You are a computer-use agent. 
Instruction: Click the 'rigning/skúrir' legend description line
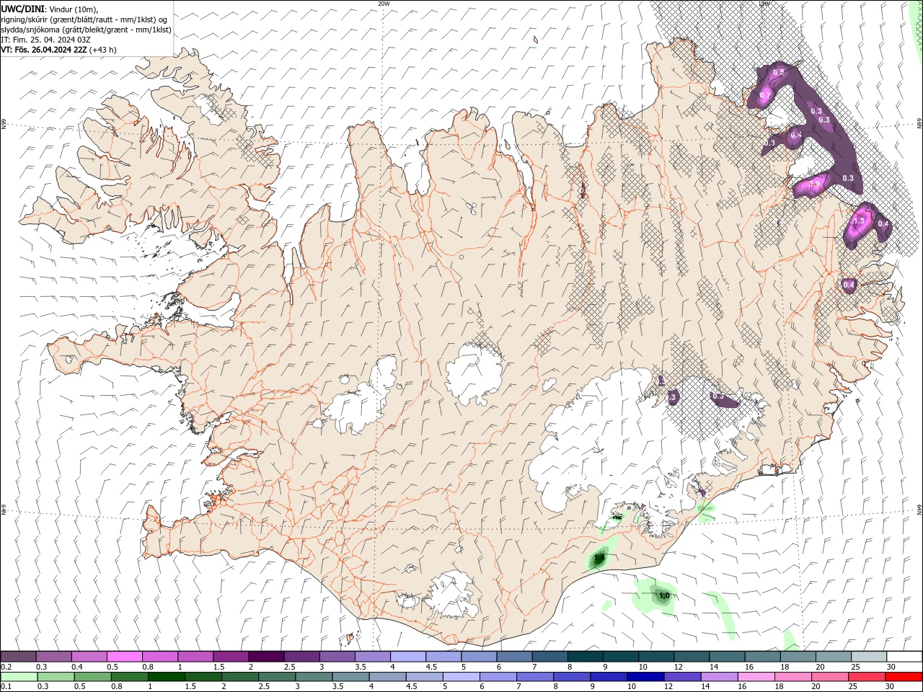click(84, 19)
